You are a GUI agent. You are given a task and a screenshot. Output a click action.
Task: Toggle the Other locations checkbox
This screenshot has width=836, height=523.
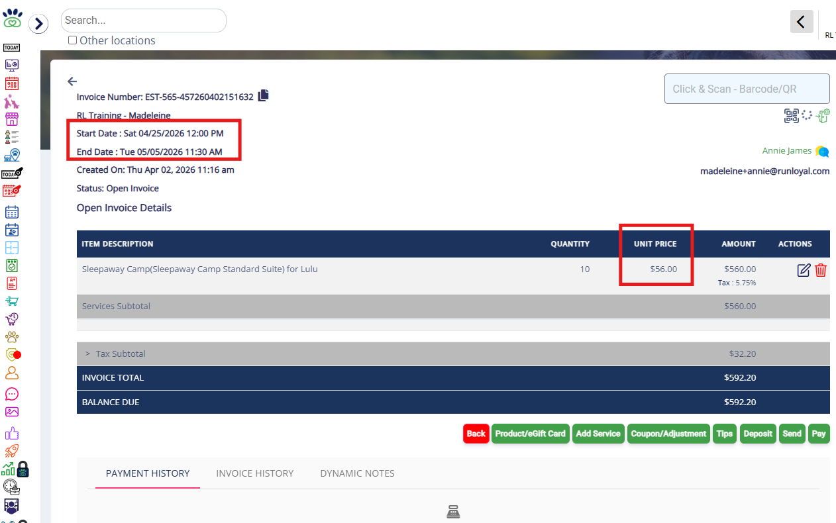(x=73, y=40)
